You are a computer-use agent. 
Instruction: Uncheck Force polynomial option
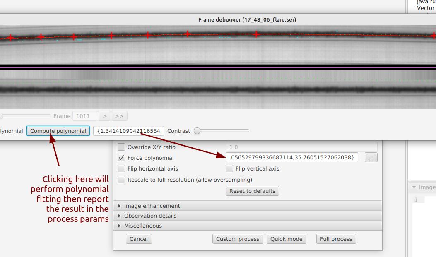tap(121, 158)
